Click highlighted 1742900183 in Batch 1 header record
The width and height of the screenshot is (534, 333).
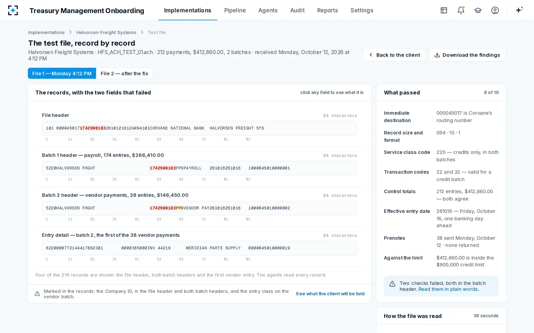click(x=163, y=168)
